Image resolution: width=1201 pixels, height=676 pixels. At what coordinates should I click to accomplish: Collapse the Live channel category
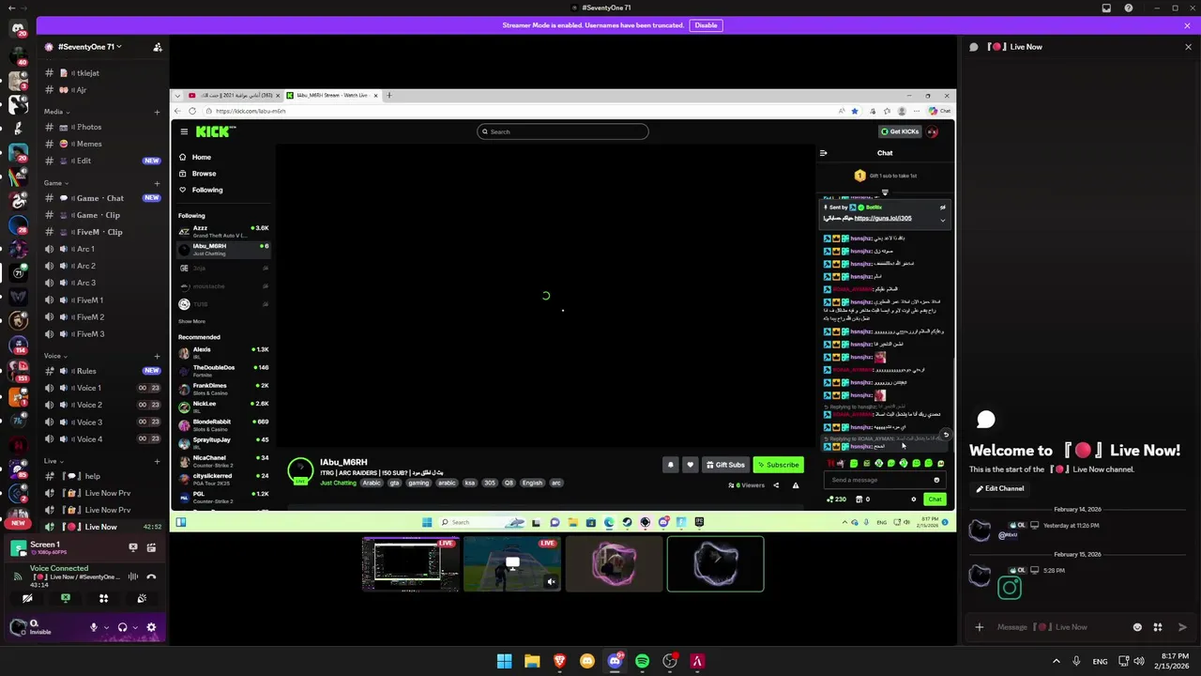click(53, 461)
